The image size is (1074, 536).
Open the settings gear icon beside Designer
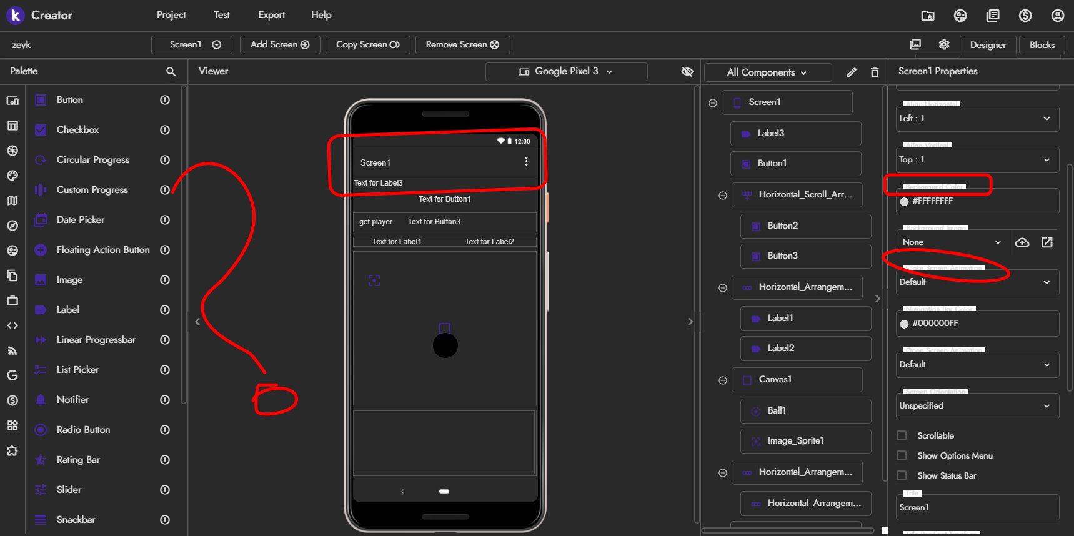pyautogui.click(x=944, y=44)
